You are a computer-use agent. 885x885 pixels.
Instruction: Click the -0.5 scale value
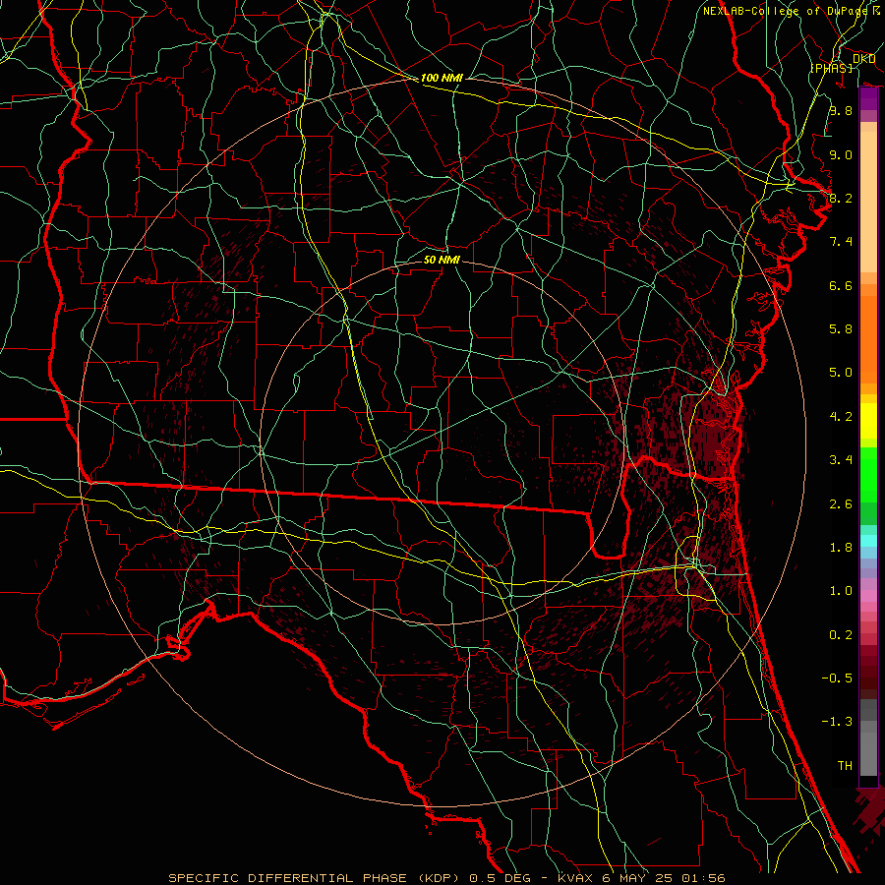coord(837,678)
